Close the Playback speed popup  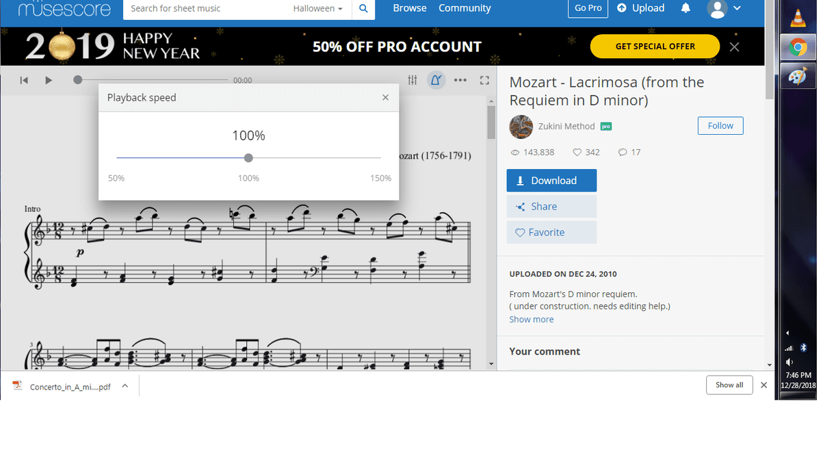coord(385,98)
